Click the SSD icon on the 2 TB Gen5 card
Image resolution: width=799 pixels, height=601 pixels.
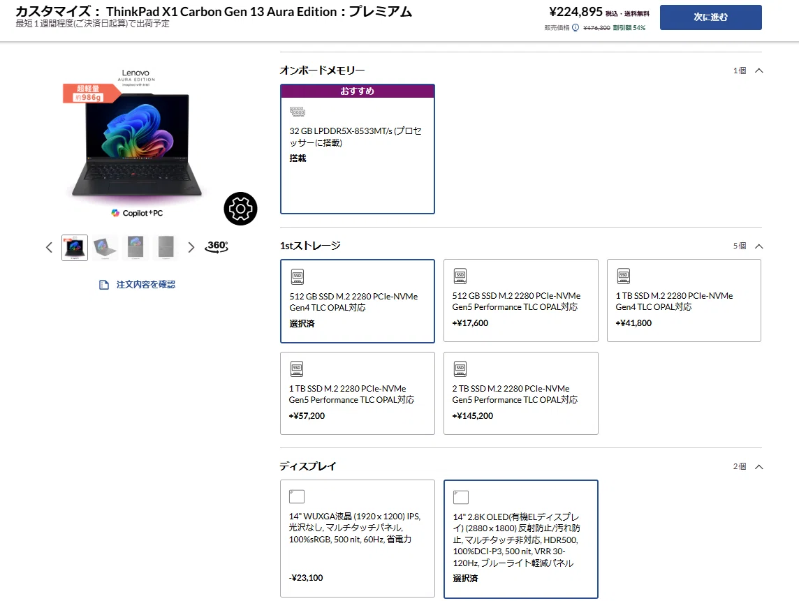click(460, 369)
